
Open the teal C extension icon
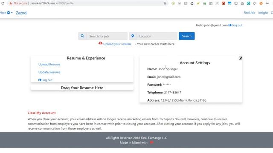pos(248,3)
